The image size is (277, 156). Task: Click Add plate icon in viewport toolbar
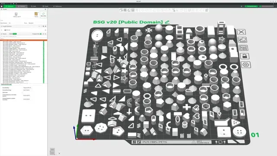pyautogui.click(x=125, y=10)
